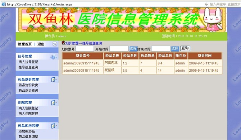Open 病人住院管理 menu item

pyautogui.click(x=28, y=114)
